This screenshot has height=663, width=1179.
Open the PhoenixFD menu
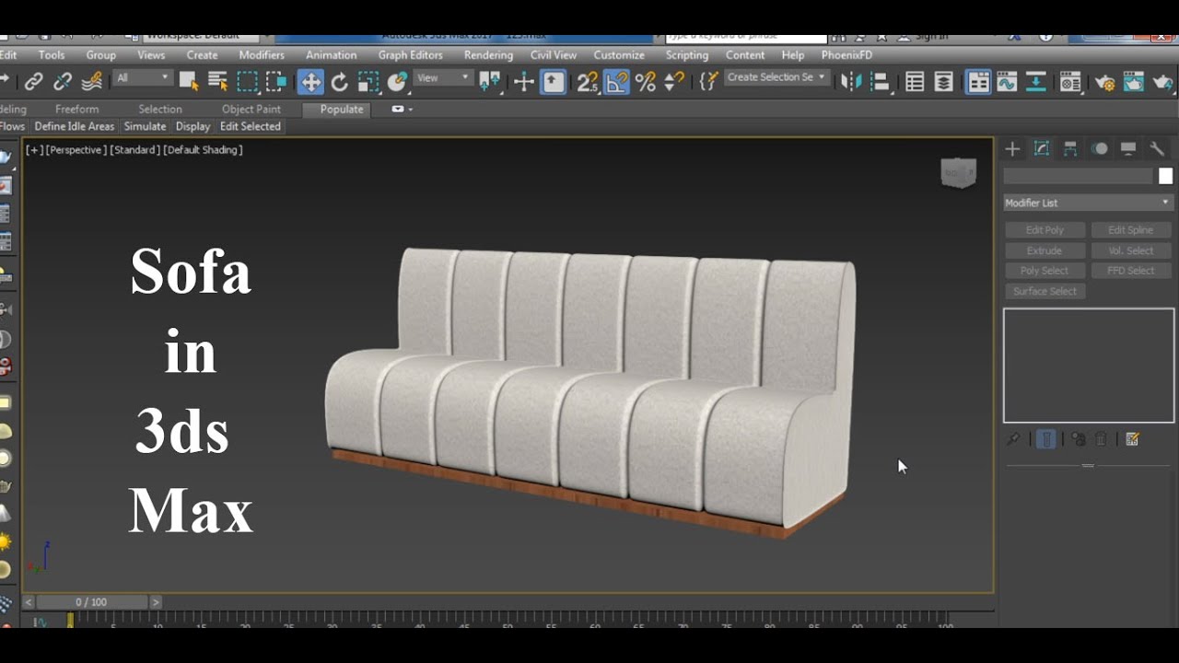[846, 55]
